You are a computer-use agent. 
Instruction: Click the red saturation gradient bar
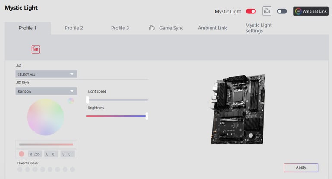(46, 144)
